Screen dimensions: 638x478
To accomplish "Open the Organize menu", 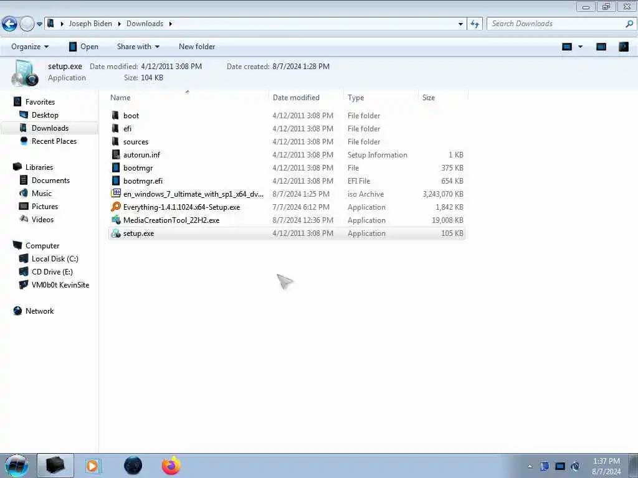I will (x=30, y=47).
